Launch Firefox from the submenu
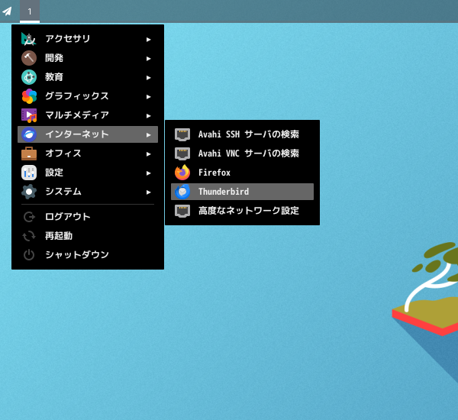458x420 pixels. click(x=242, y=173)
